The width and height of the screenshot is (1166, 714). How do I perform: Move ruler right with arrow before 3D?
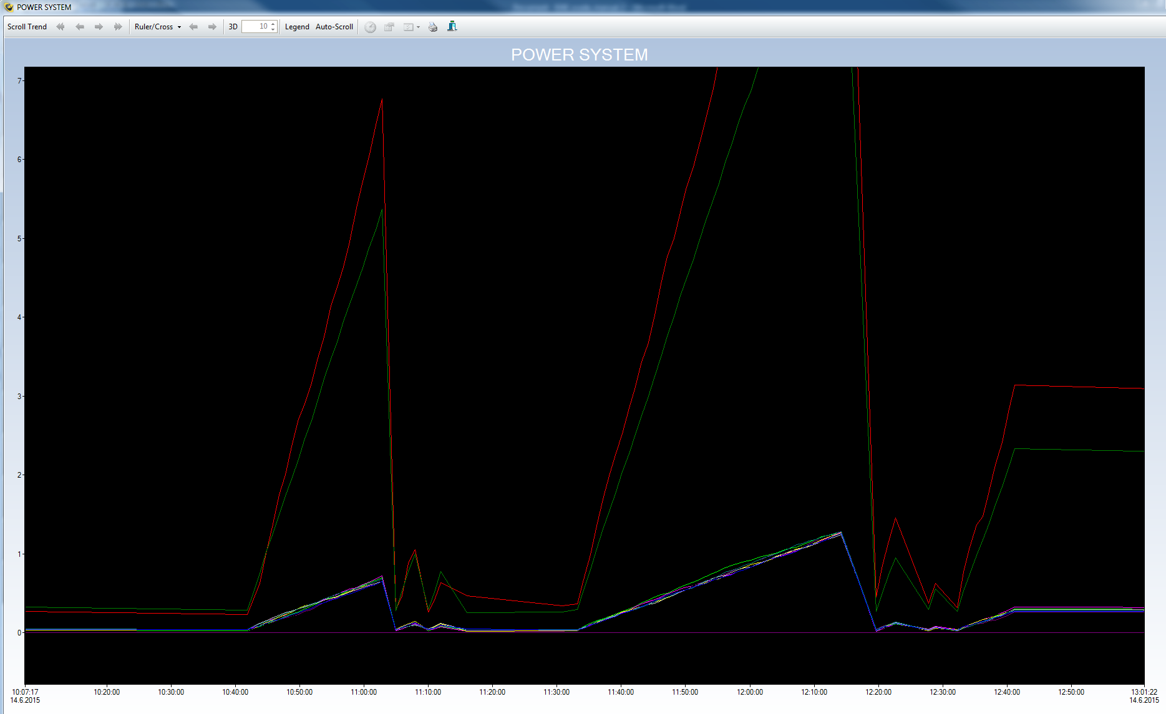click(x=212, y=27)
